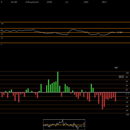Click the '0 0' label on MR axis
This screenshot has width=130, height=130.
coord(127,94)
